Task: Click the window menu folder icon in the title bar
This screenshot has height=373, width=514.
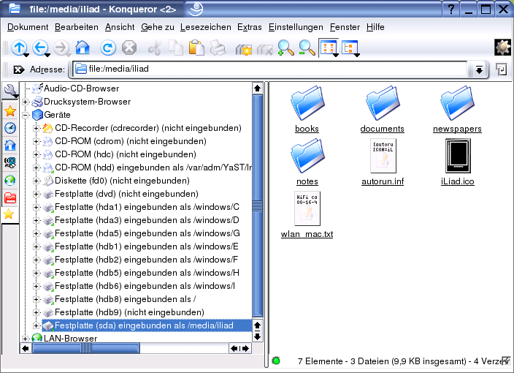Action: (x=15, y=9)
